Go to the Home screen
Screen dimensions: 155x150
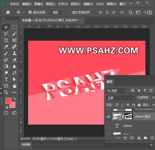tap(8, 13)
